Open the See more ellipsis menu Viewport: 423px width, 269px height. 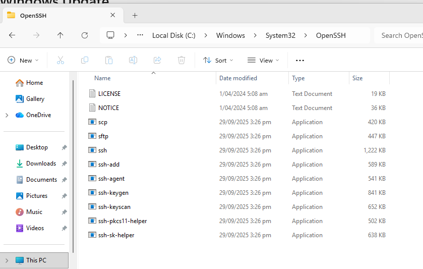pos(300,61)
